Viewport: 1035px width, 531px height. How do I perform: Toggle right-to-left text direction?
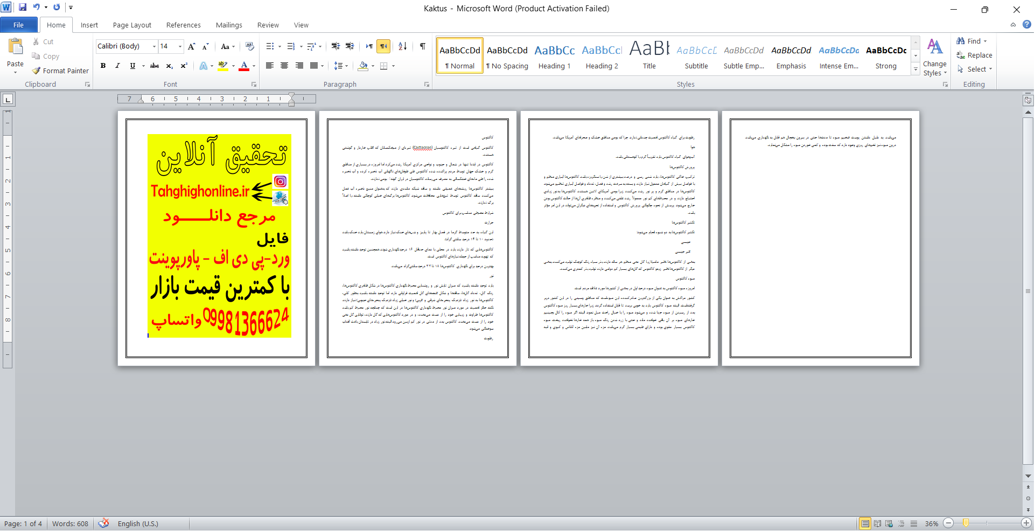(383, 46)
